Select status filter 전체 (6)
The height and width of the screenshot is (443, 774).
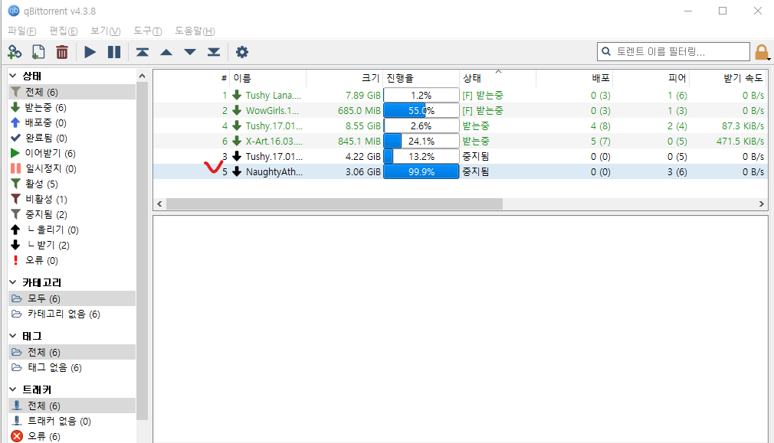(72, 92)
